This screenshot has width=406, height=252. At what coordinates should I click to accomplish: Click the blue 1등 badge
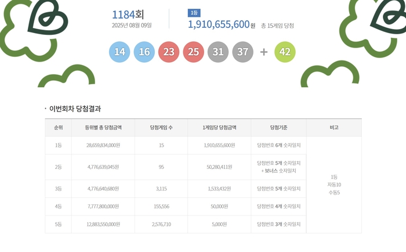point(194,13)
